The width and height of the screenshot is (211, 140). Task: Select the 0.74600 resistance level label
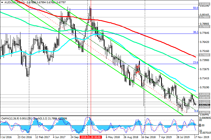click(204, 55)
